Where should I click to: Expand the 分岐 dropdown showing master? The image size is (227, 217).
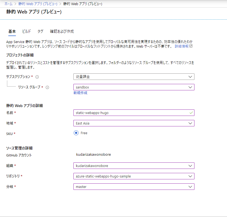(134, 187)
